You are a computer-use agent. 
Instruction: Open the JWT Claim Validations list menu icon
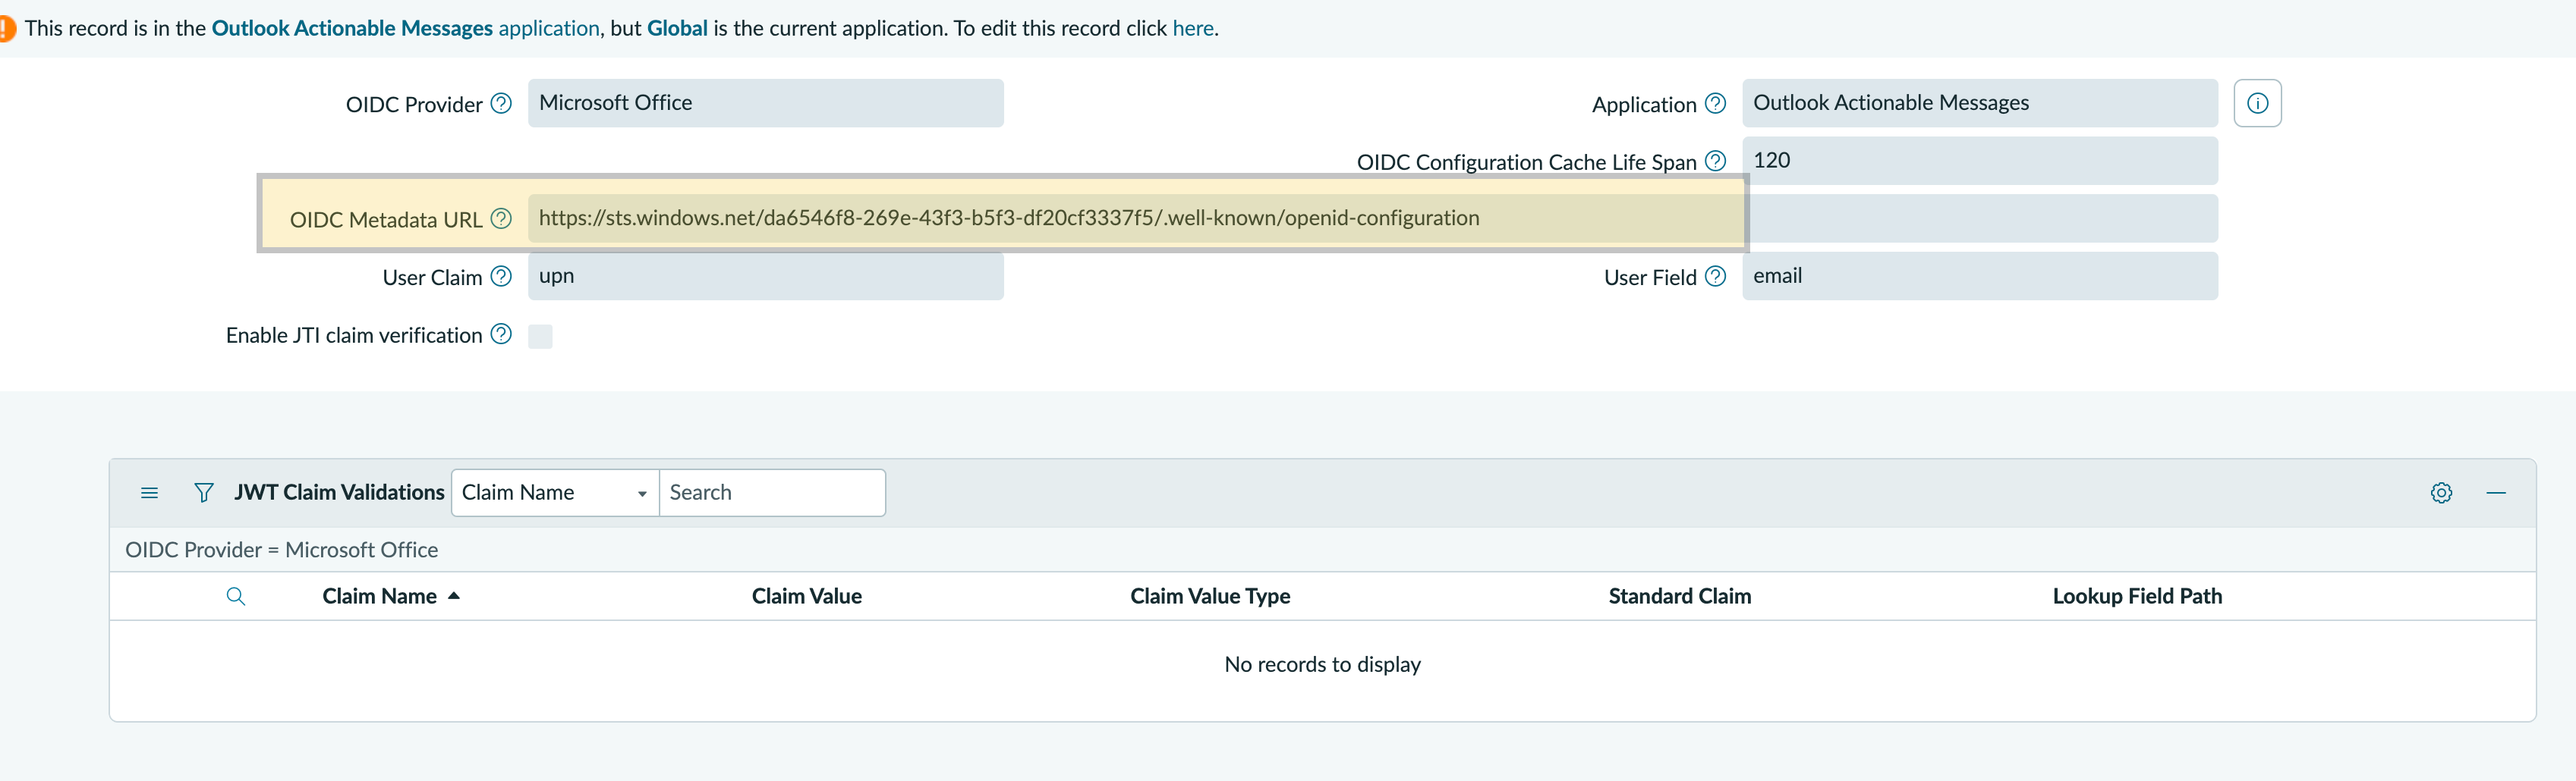(x=149, y=494)
